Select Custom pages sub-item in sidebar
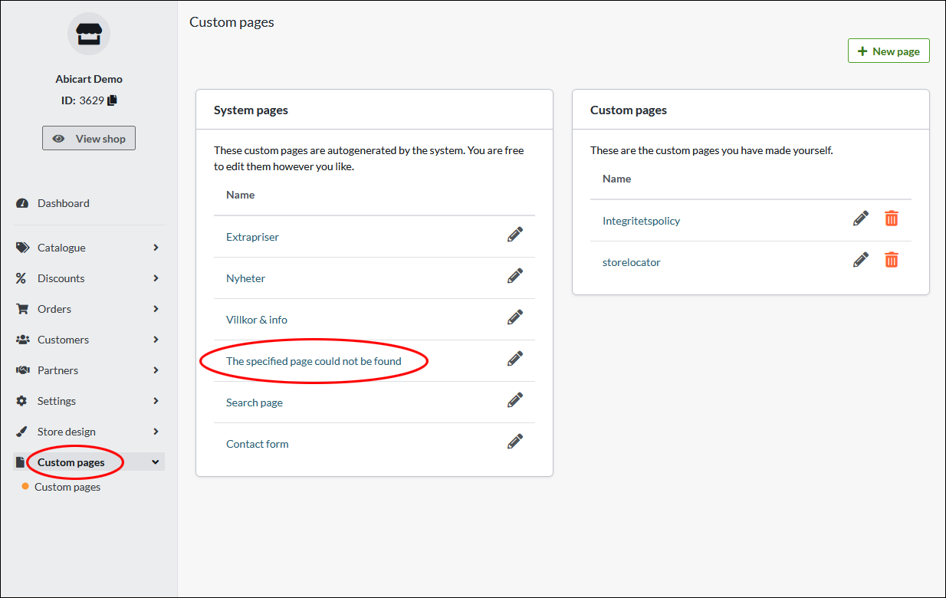This screenshot has width=946, height=598. [67, 487]
